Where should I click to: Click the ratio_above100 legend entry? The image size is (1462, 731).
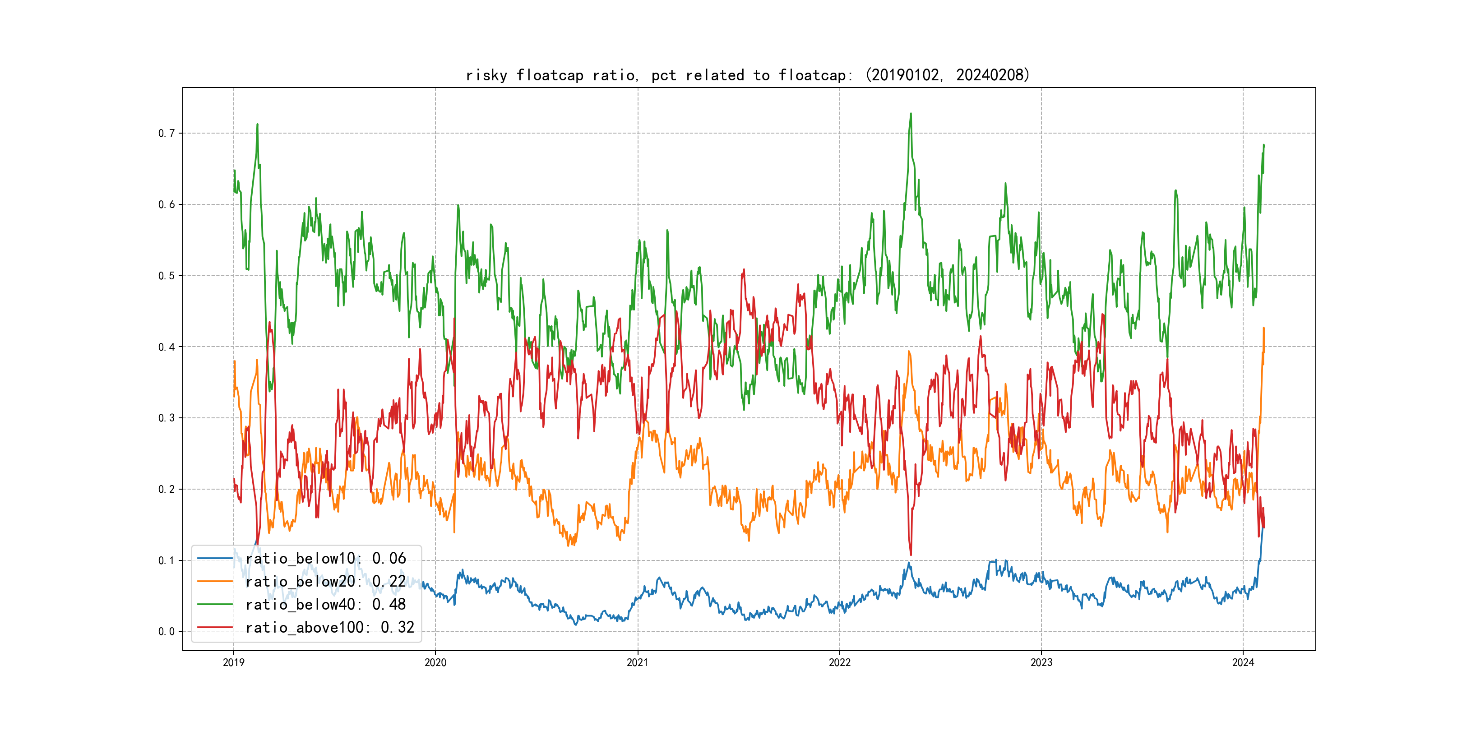pos(330,627)
